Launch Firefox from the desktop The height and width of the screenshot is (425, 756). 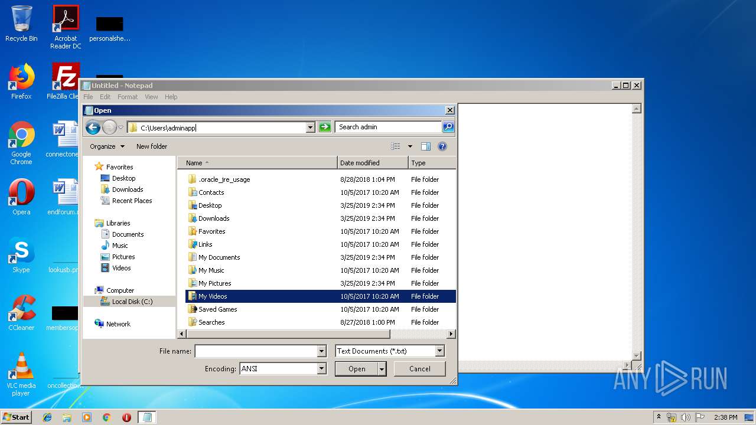point(21,81)
